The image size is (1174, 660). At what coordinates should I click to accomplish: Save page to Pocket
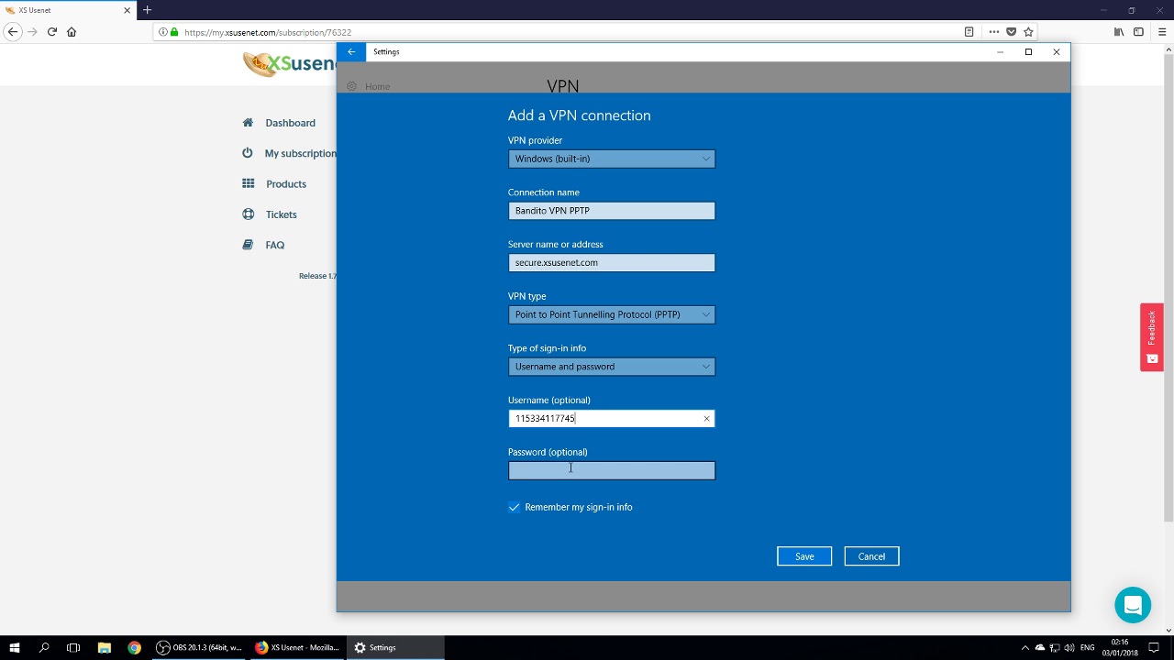click(x=1011, y=32)
